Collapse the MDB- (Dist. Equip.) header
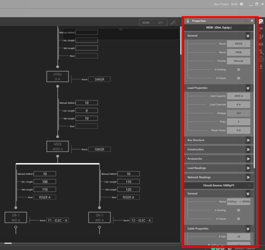This screenshot has width=265, height=250. coord(249,27)
